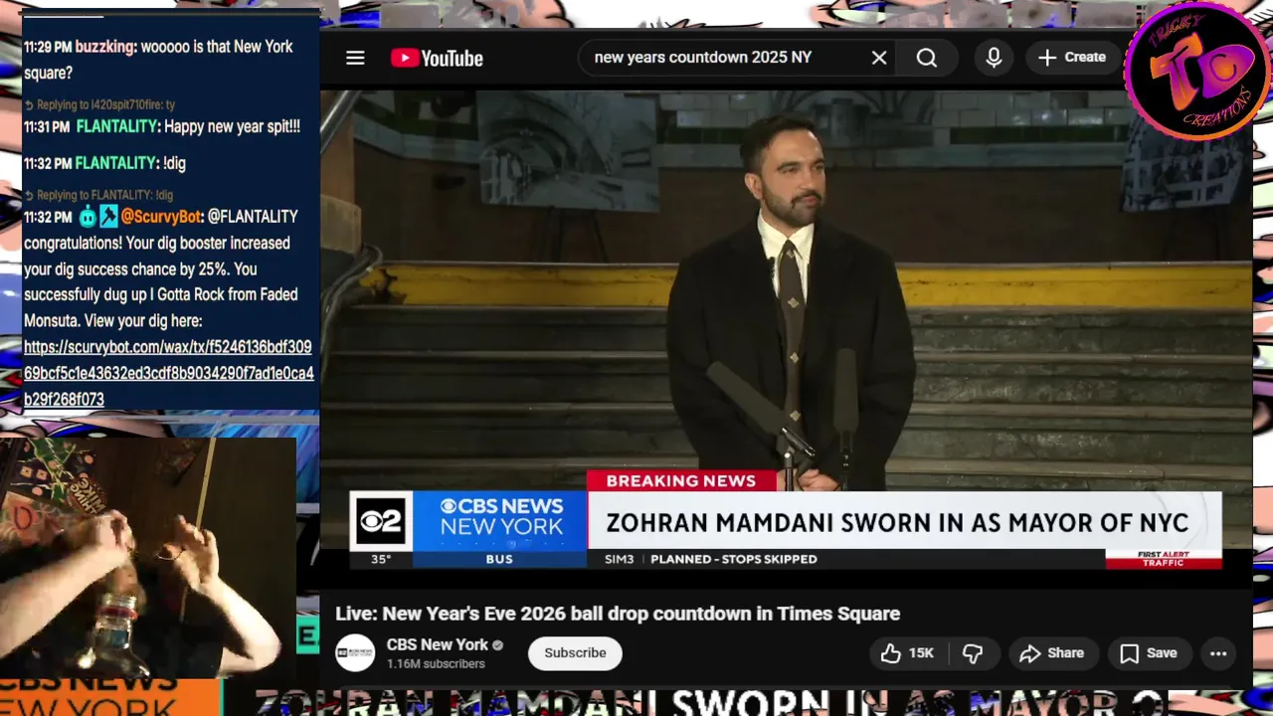Click the webcam overlay feed

[x=148, y=557]
